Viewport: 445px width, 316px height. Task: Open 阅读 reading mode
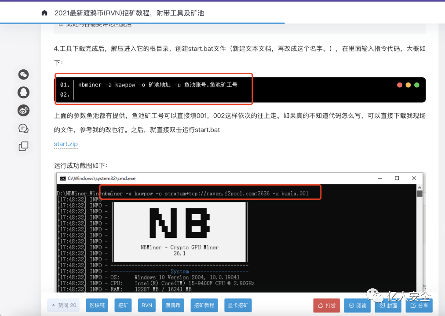(357, 305)
